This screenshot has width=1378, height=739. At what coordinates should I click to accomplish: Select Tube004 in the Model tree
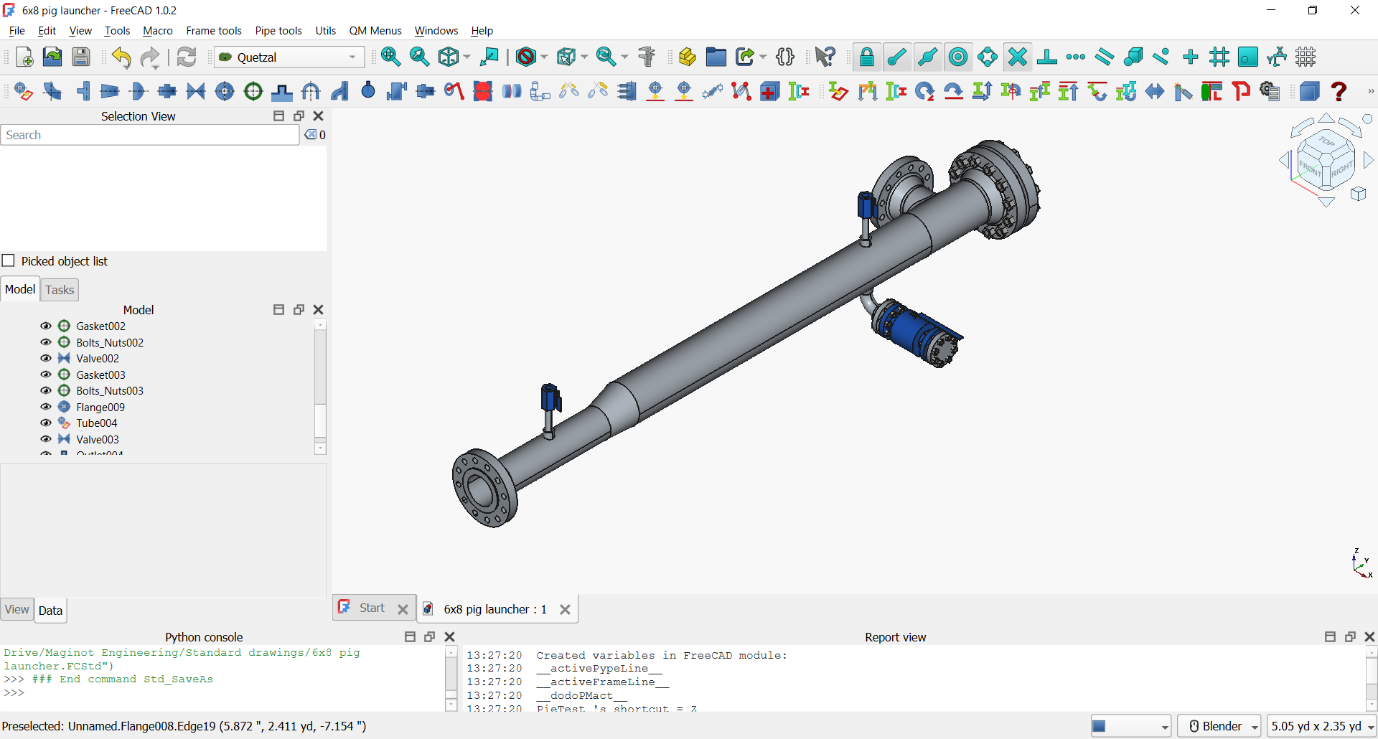pos(97,423)
